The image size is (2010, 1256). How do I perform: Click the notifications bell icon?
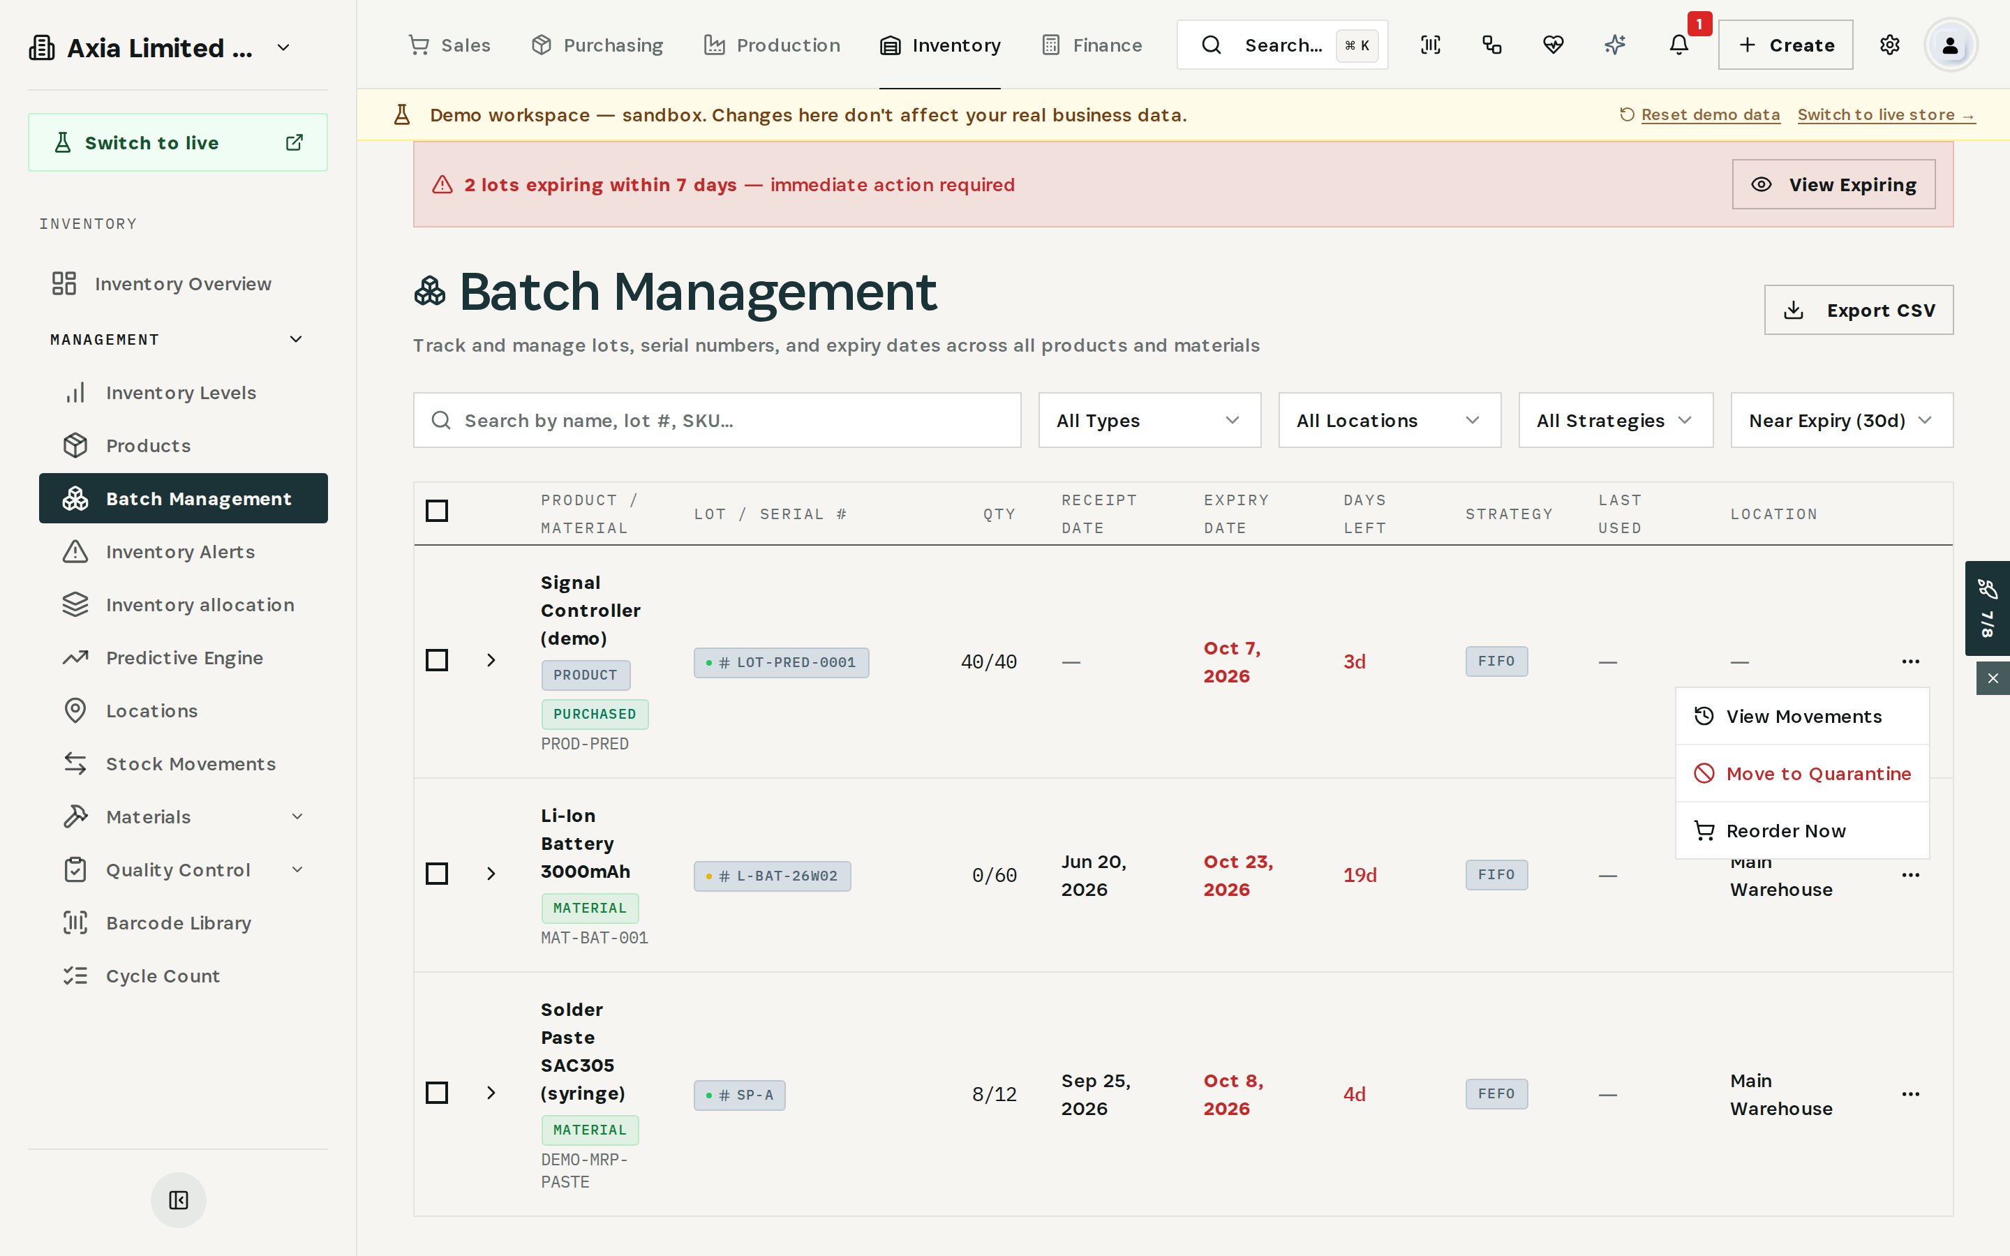pyautogui.click(x=1678, y=45)
